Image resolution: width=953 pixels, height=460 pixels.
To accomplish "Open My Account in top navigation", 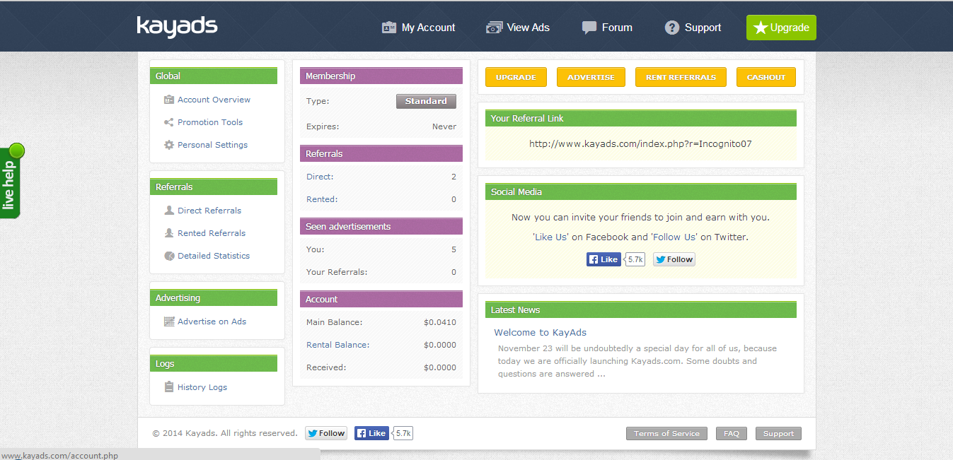I will coord(419,28).
